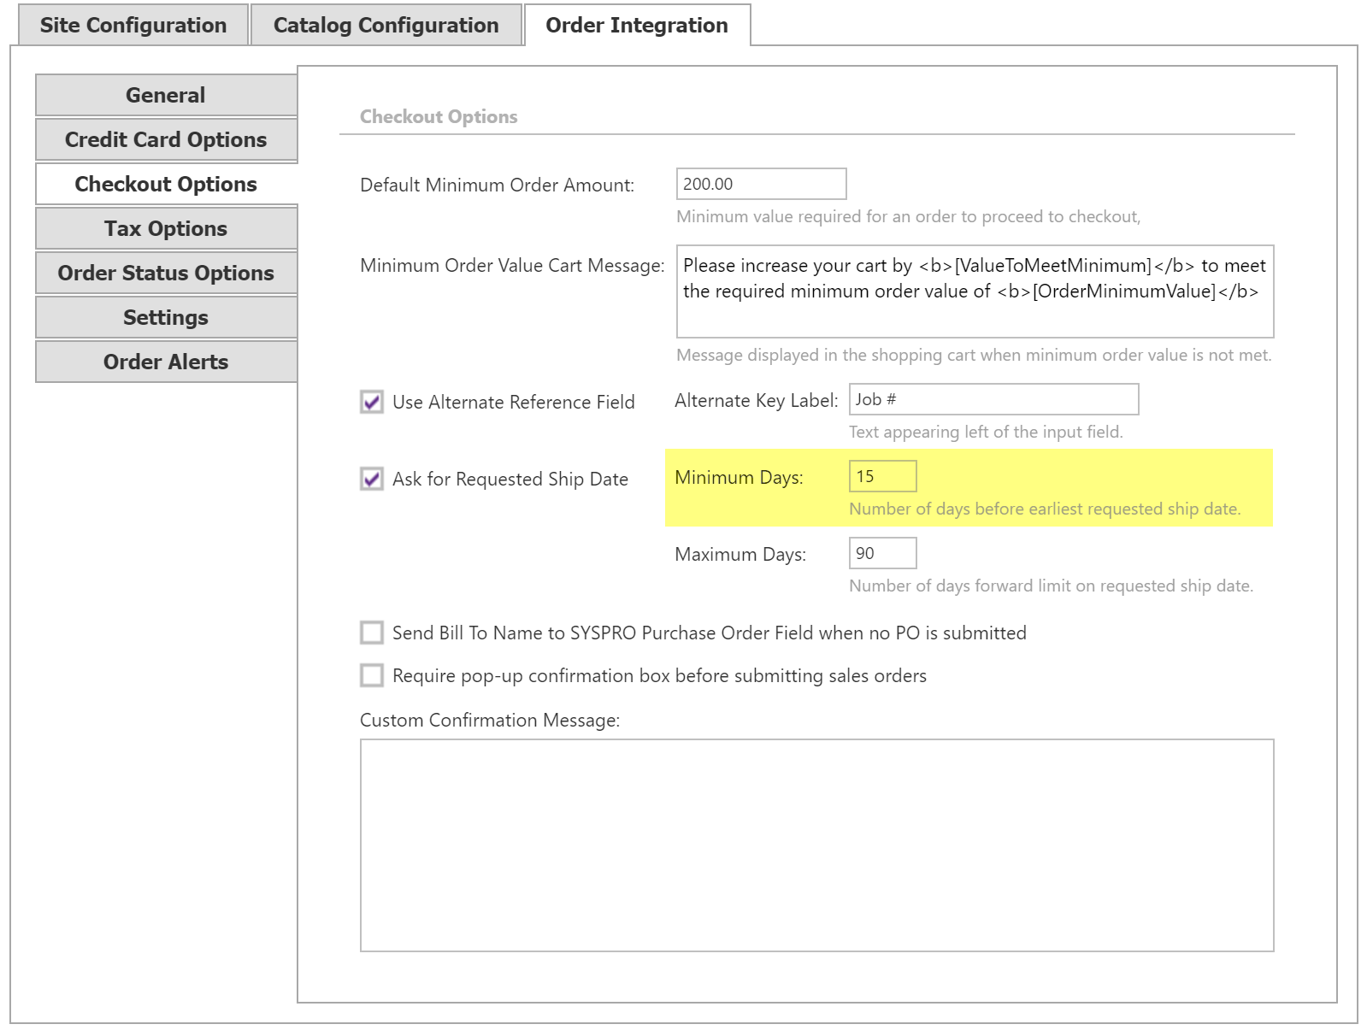Switch to the Site Configuration tab
This screenshot has width=1367, height=1036.
133,25
